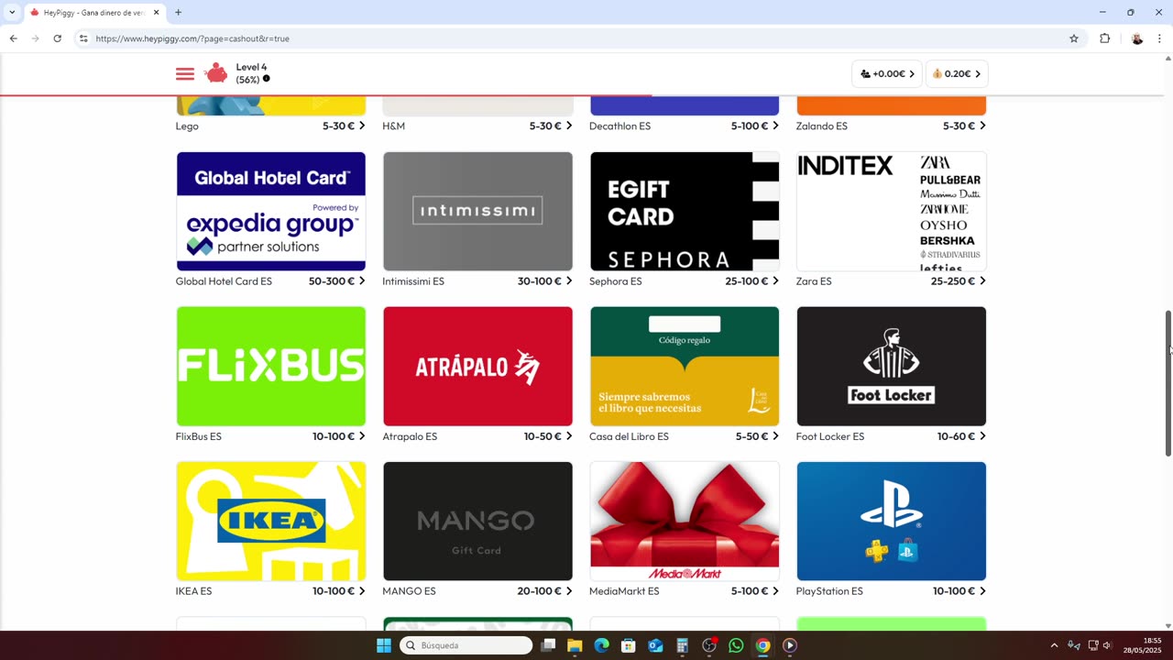Open the browser extensions puzzle icon
1173x660 pixels.
click(x=1104, y=38)
